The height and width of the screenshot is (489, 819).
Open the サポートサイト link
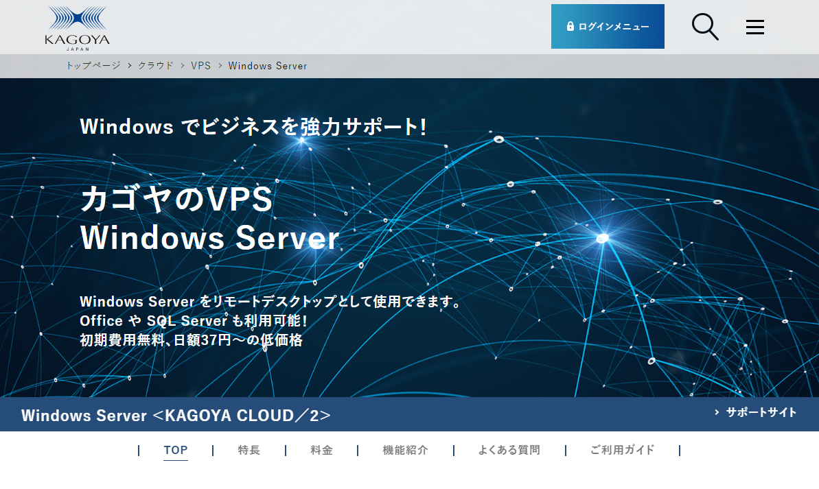coord(756,412)
